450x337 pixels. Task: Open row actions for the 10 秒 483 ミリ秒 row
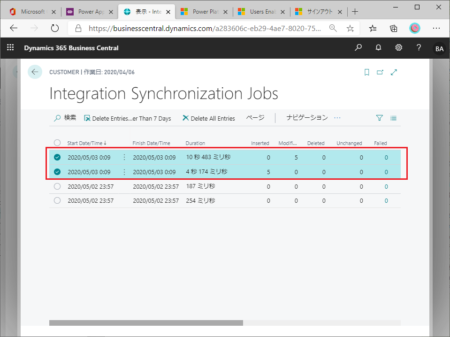tap(124, 157)
